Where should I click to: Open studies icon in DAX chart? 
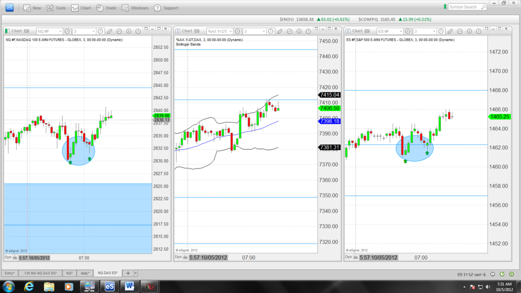pos(289,31)
